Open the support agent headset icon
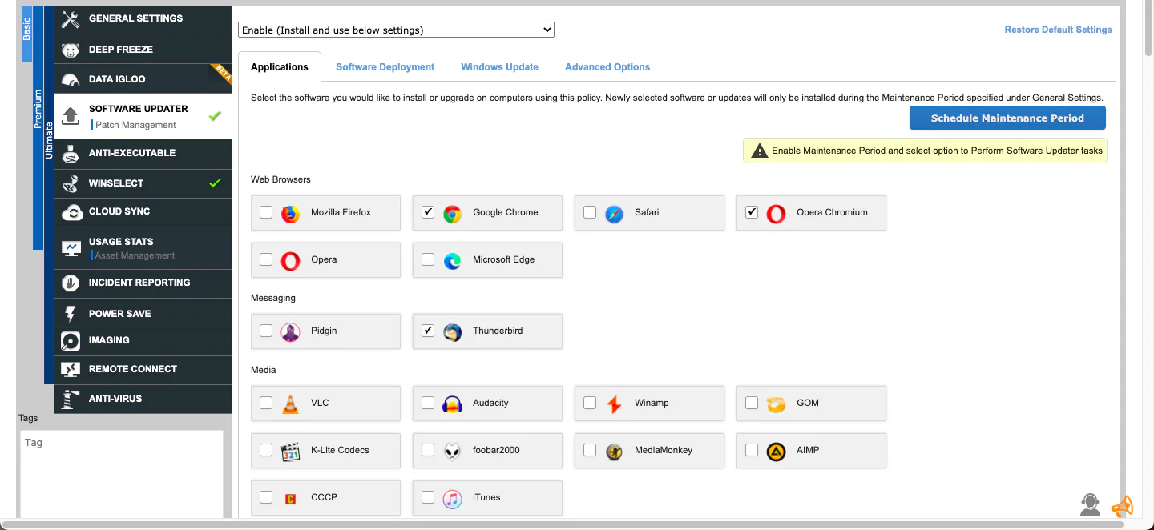The image size is (1154, 530). click(x=1090, y=504)
